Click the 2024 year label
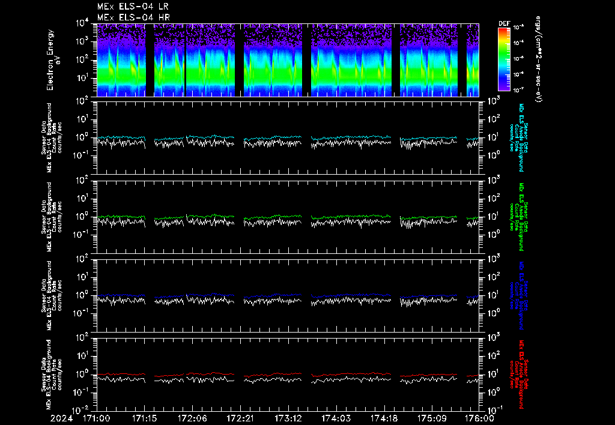The width and height of the screenshot is (615, 425). click(61, 417)
